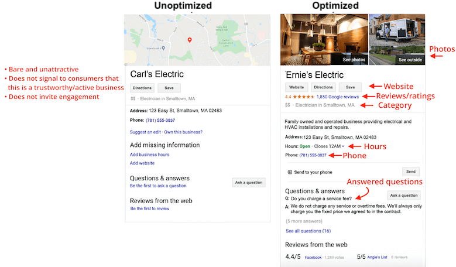Open the Facebook reviews link
This screenshot has height=267, width=456.
[313, 258]
